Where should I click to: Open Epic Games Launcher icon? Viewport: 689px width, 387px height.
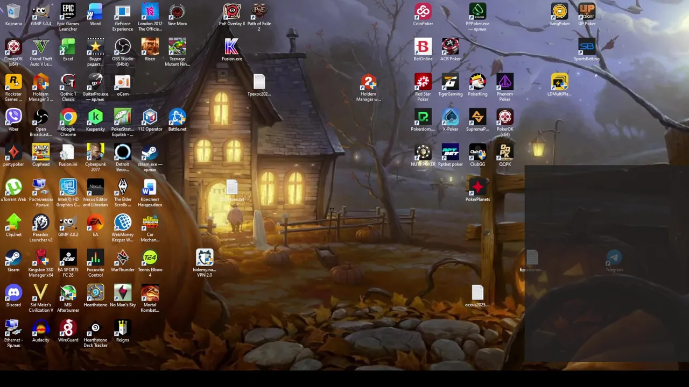click(68, 17)
